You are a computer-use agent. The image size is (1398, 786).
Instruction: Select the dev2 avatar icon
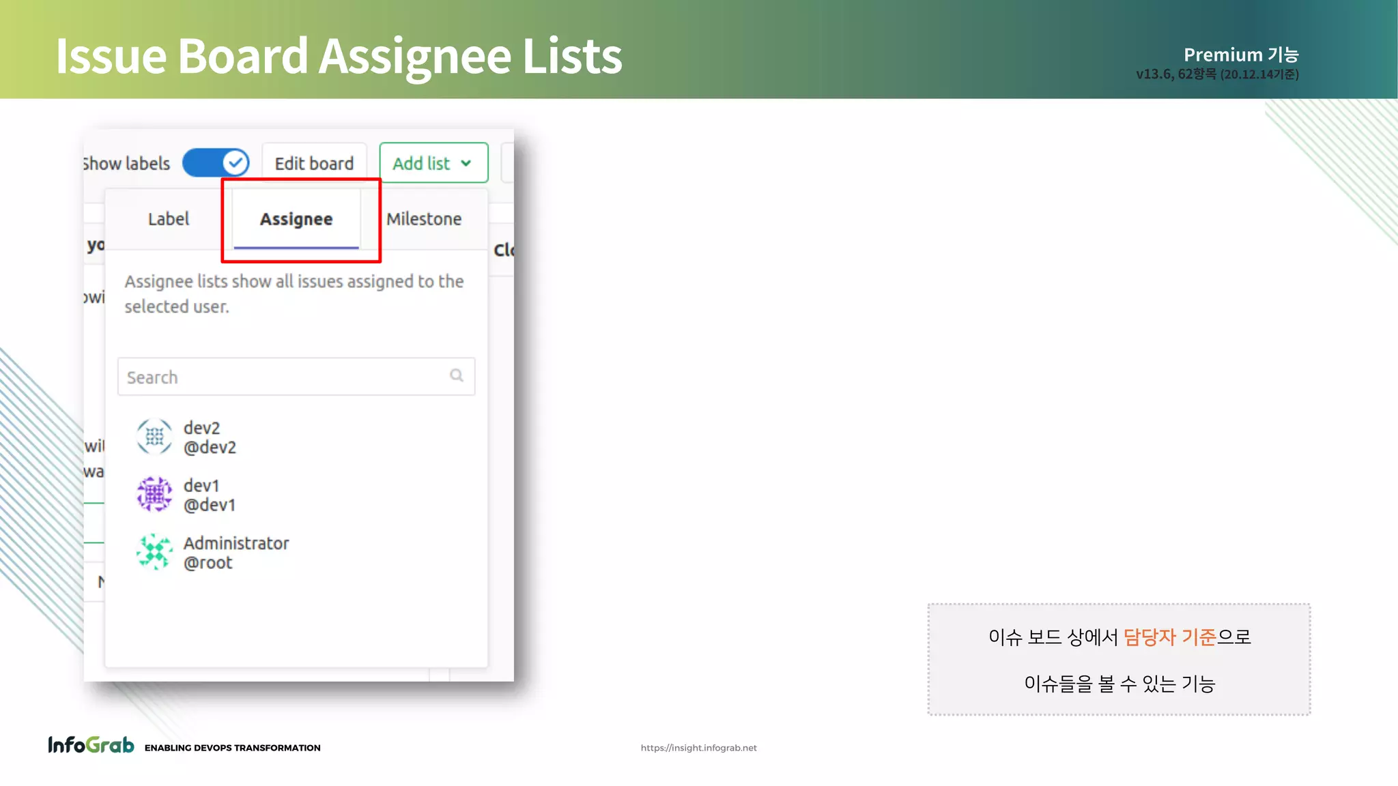click(x=155, y=437)
